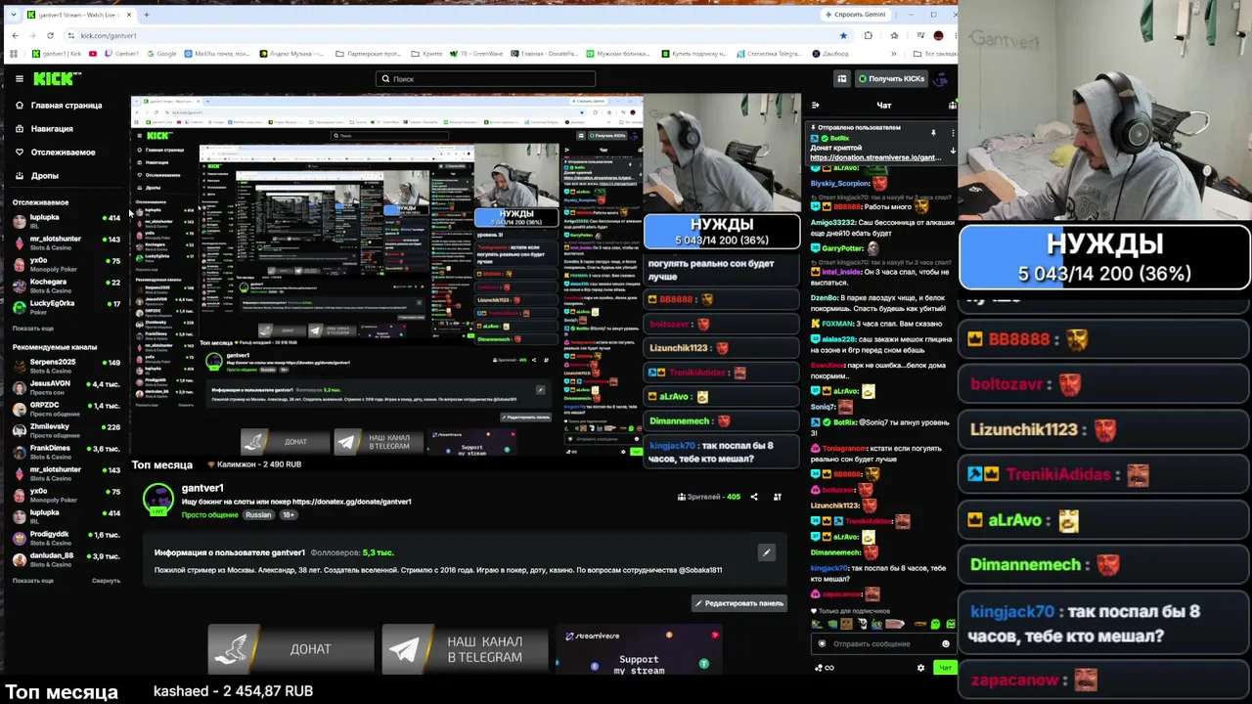Screen dimensions: 1252x704
Task: Open НАШ КАНАЛ В TELEGRAM banner
Action: coord(465,649)
